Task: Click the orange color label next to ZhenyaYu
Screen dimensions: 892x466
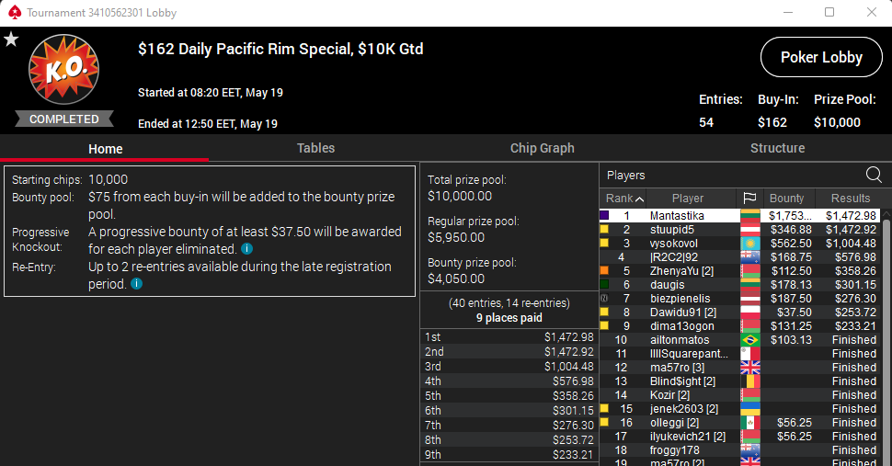Action: point(604,271)
